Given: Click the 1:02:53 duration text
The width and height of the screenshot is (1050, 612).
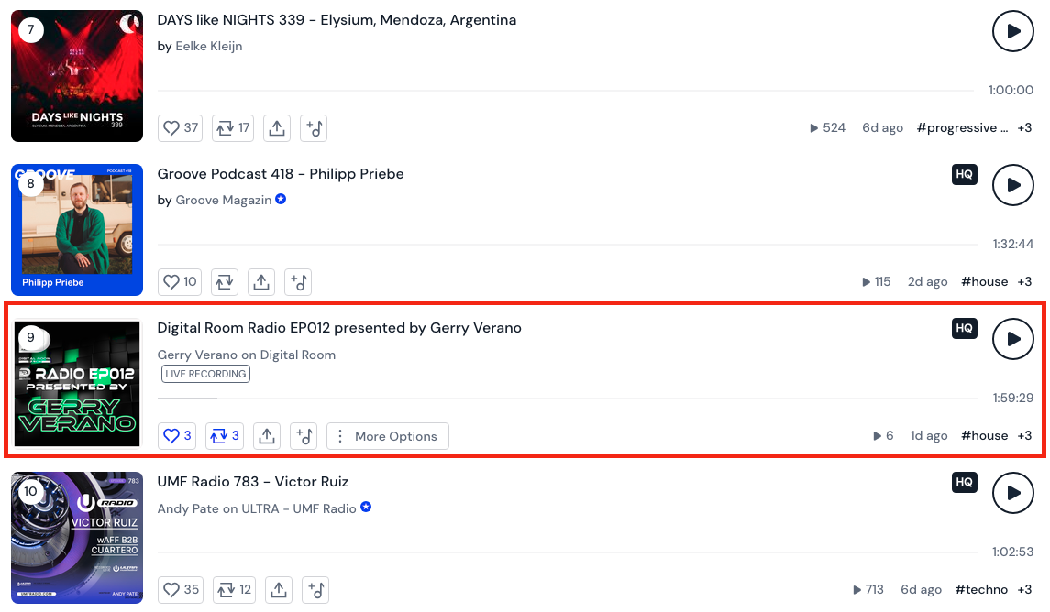Looking at the screenshot, I should point(1013,552).
